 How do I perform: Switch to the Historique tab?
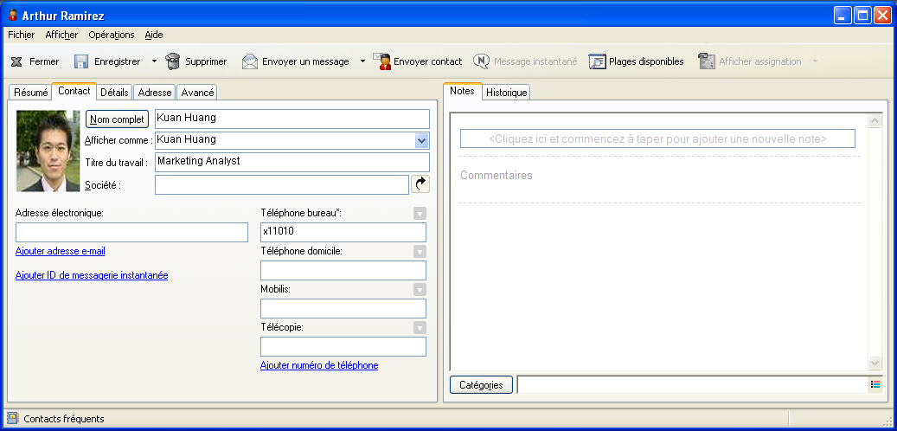click(x=507, y=92)
